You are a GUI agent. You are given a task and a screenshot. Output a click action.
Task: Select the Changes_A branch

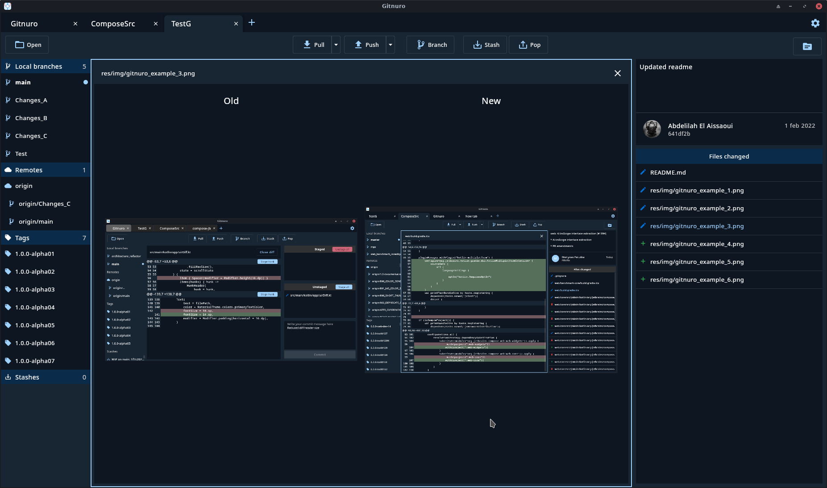46,100
